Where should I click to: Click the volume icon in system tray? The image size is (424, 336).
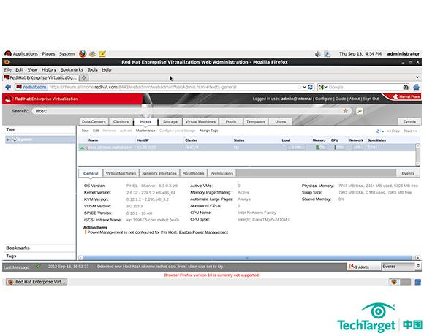tap(318, 54)
